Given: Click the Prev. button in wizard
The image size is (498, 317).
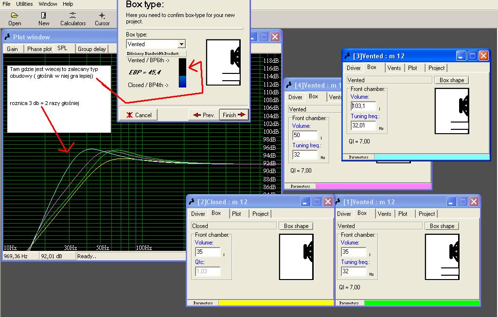Looking at the screenshot, I should click(x=203, y=115).
